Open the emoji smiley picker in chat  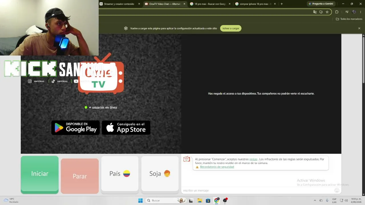click(x=337, y=190)
